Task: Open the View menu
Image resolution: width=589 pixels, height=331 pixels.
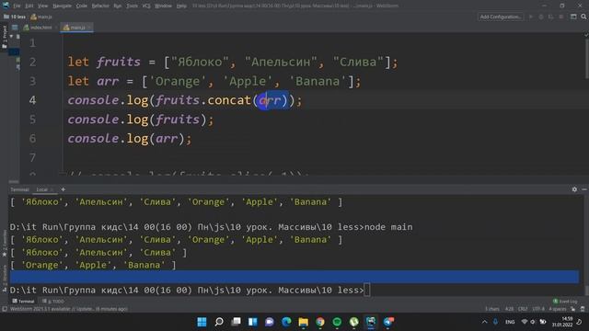Action: pyautogui.click(x=43, y=6)
